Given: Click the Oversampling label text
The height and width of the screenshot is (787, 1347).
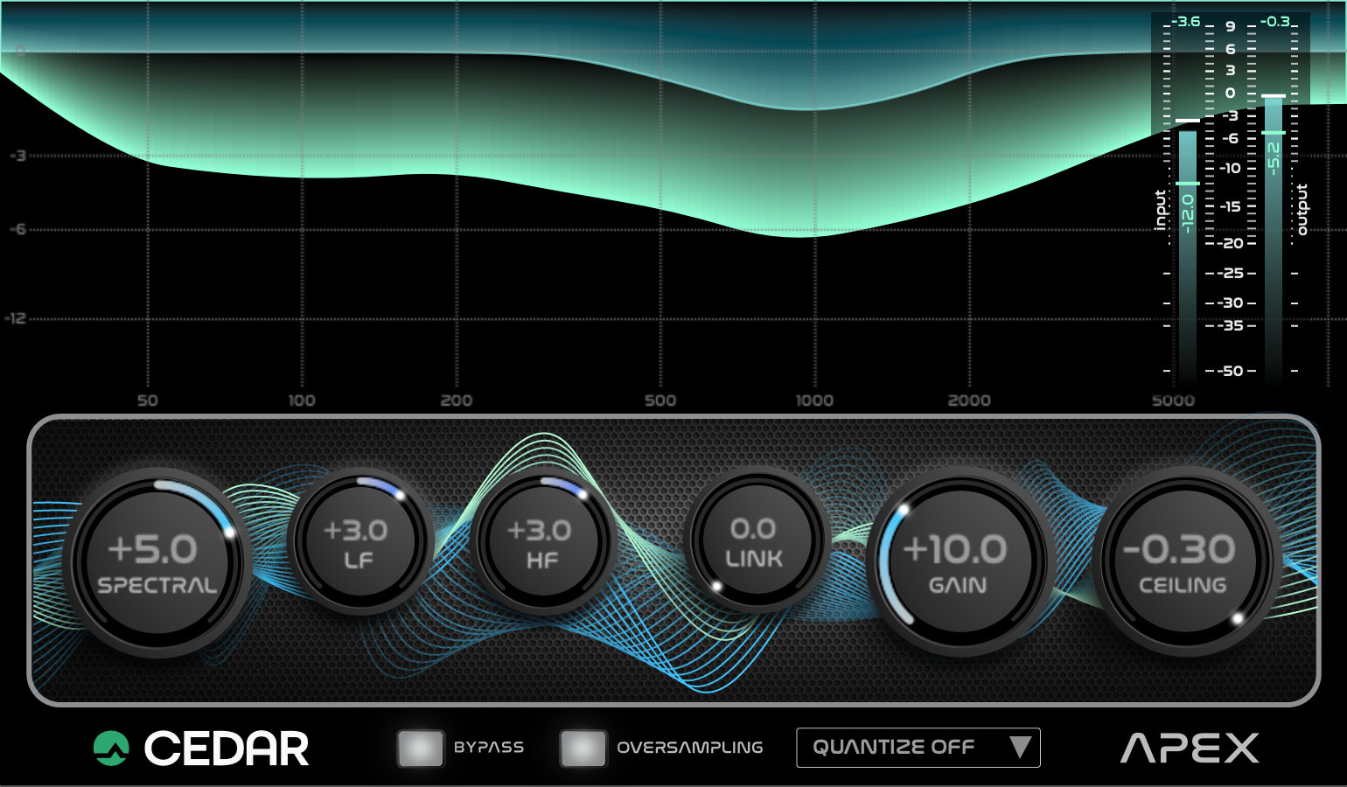Looking at the screenshot, I should 689,748.
